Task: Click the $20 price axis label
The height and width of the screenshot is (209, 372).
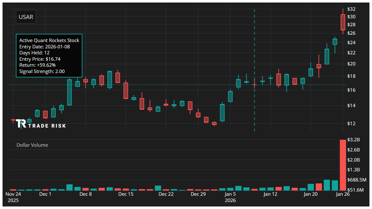Action: [351, 64]
